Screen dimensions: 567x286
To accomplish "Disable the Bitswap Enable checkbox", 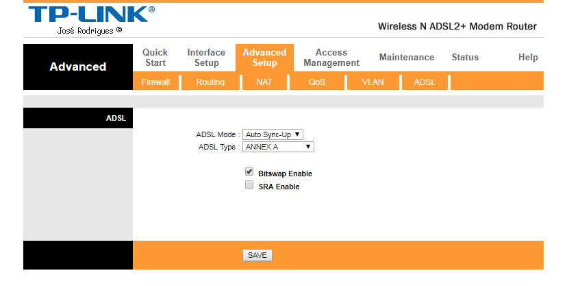I will (249, 173).
